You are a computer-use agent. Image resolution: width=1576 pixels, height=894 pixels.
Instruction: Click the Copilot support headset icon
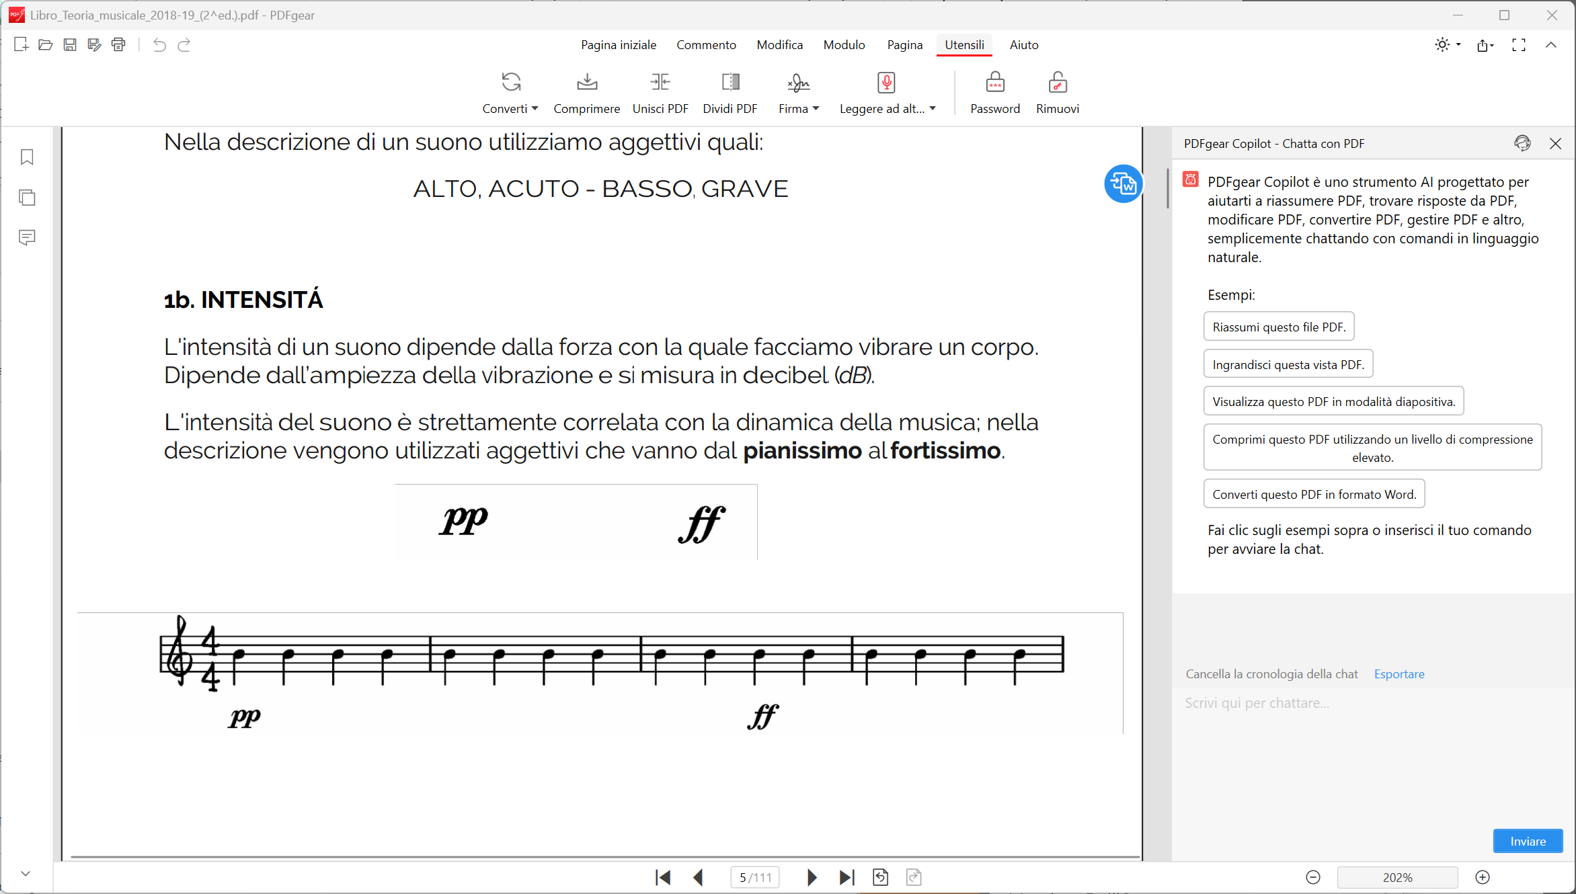1523,143
